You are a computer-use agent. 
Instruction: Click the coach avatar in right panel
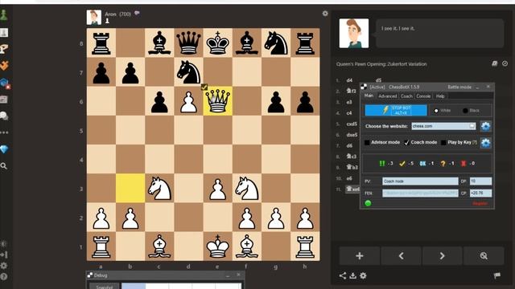point(354,34)
